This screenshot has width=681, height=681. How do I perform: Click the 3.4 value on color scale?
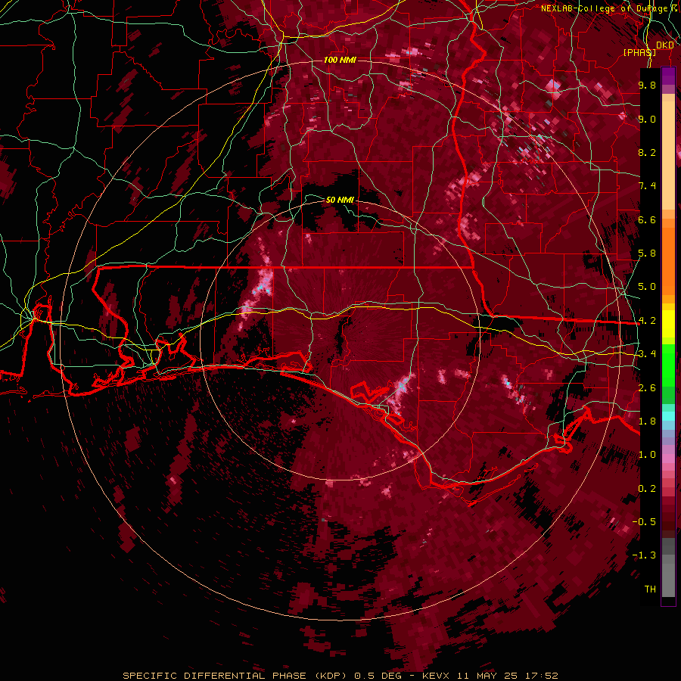click(x=647, y=354)
